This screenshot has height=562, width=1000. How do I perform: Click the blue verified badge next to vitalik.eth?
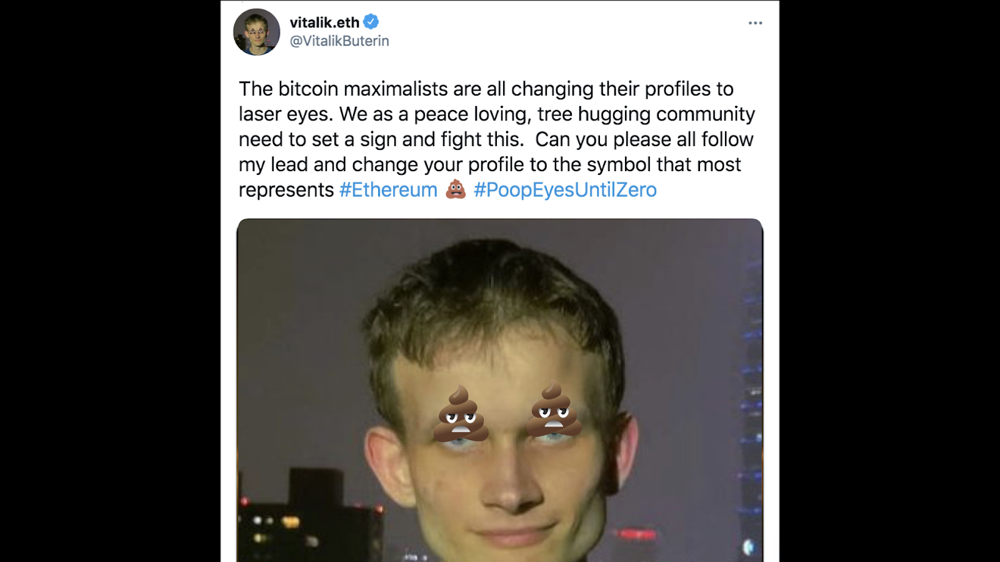click(x=371, y=22)
